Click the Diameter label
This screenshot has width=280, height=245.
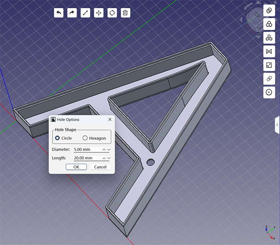pos(61,150)
